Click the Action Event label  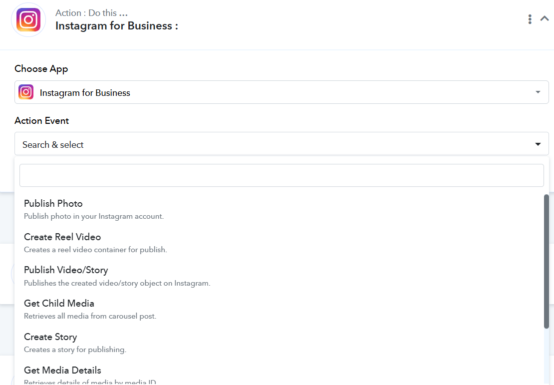tap(42, 121)
